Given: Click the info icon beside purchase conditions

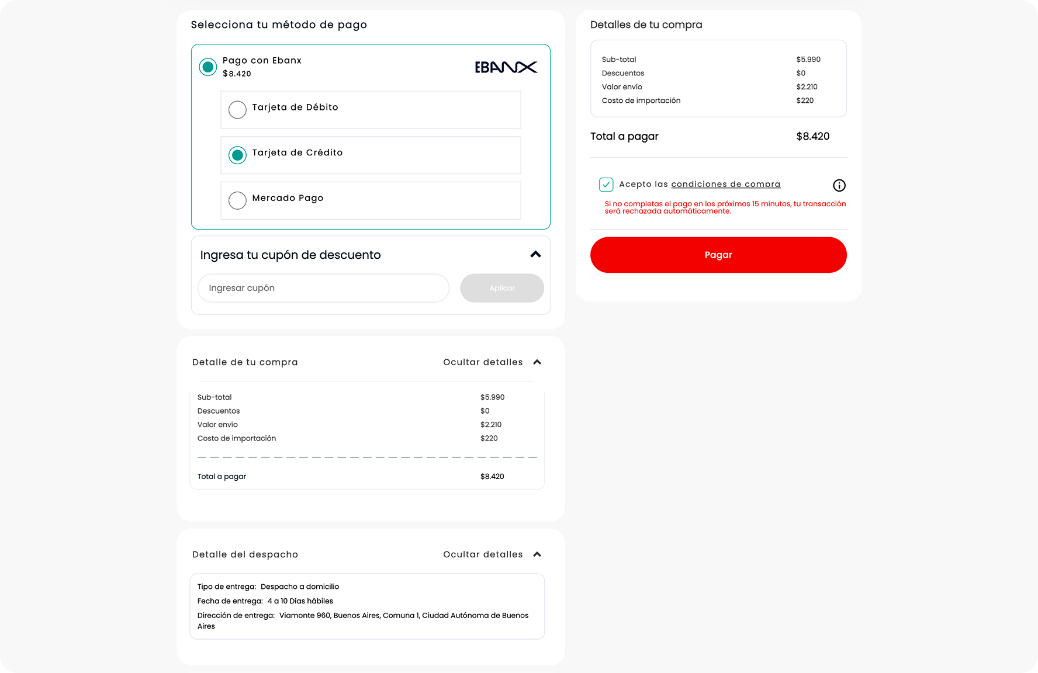Looking at the screenshot, I should click(x=839, y=185).
